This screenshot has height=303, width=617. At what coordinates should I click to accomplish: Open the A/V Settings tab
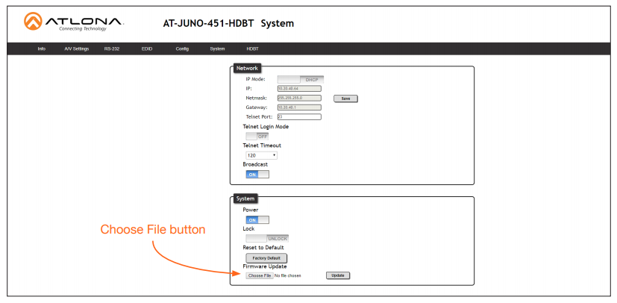click(77, 49)
